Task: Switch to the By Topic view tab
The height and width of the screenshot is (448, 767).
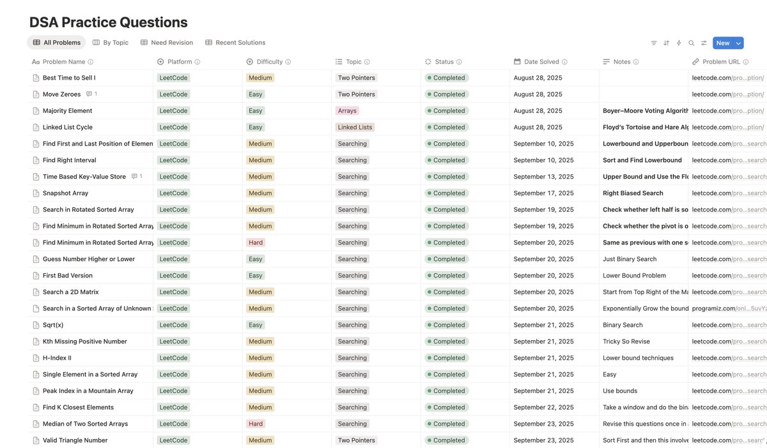Action: (111, 43)
